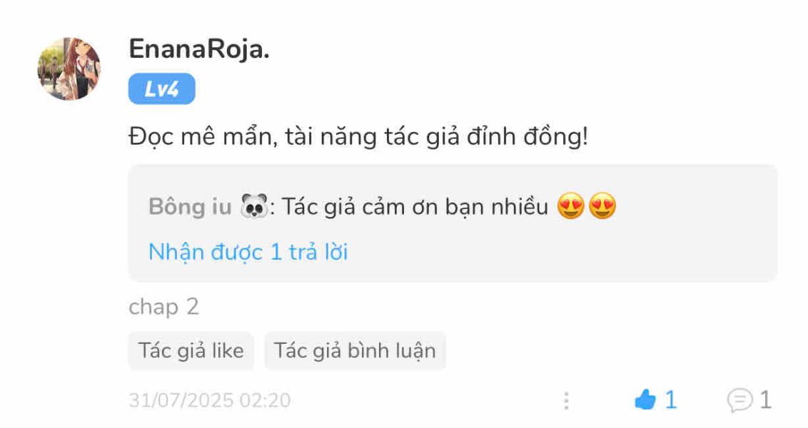Expand replies via "Nhận được 1 trả lời"
808x428 pixels.
pyautogui.click(x=248, y=252)
